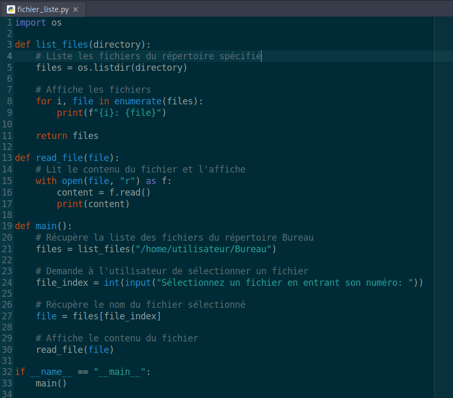This screenshot has width=453, height=398.
Task: Click line number 1 in the gutter
Action: (9, 23)
